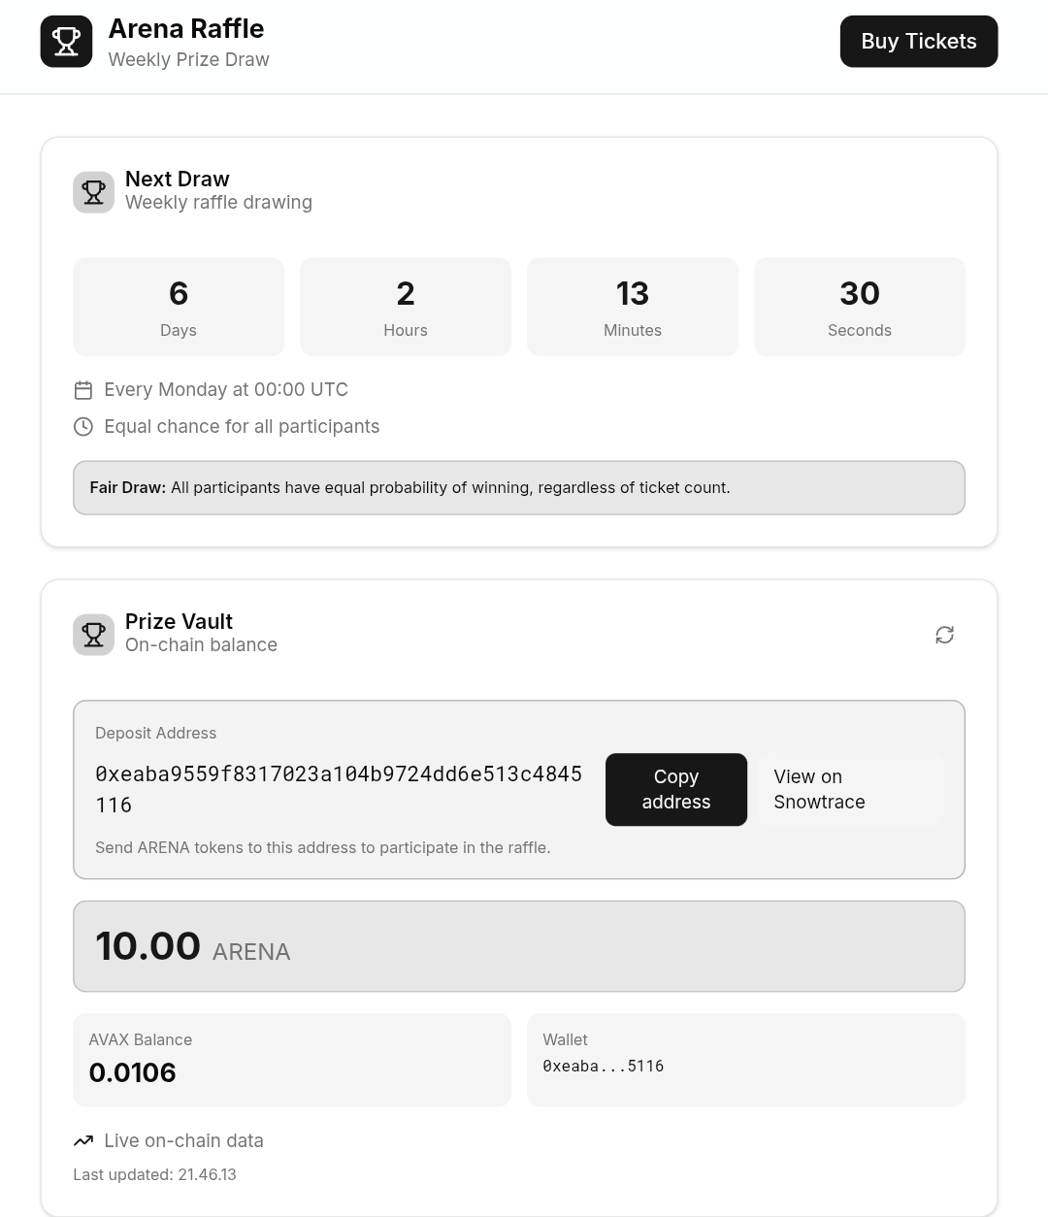This screenshot has height=1217, width=1048.
Task: Click the Prize Vault trophy icon
Action: (93, 635)
